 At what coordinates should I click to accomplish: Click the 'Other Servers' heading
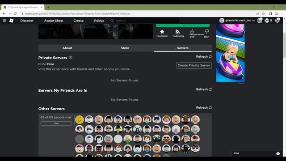click(51, 109)
